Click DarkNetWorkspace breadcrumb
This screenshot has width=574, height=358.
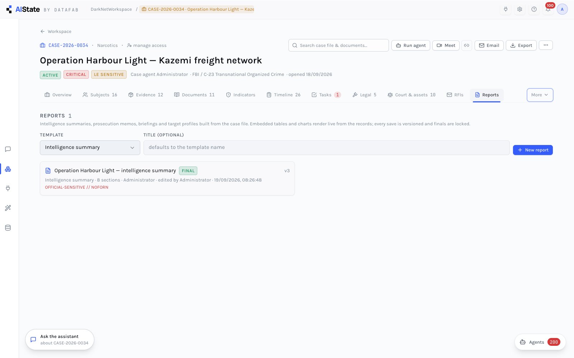(111, 9)
